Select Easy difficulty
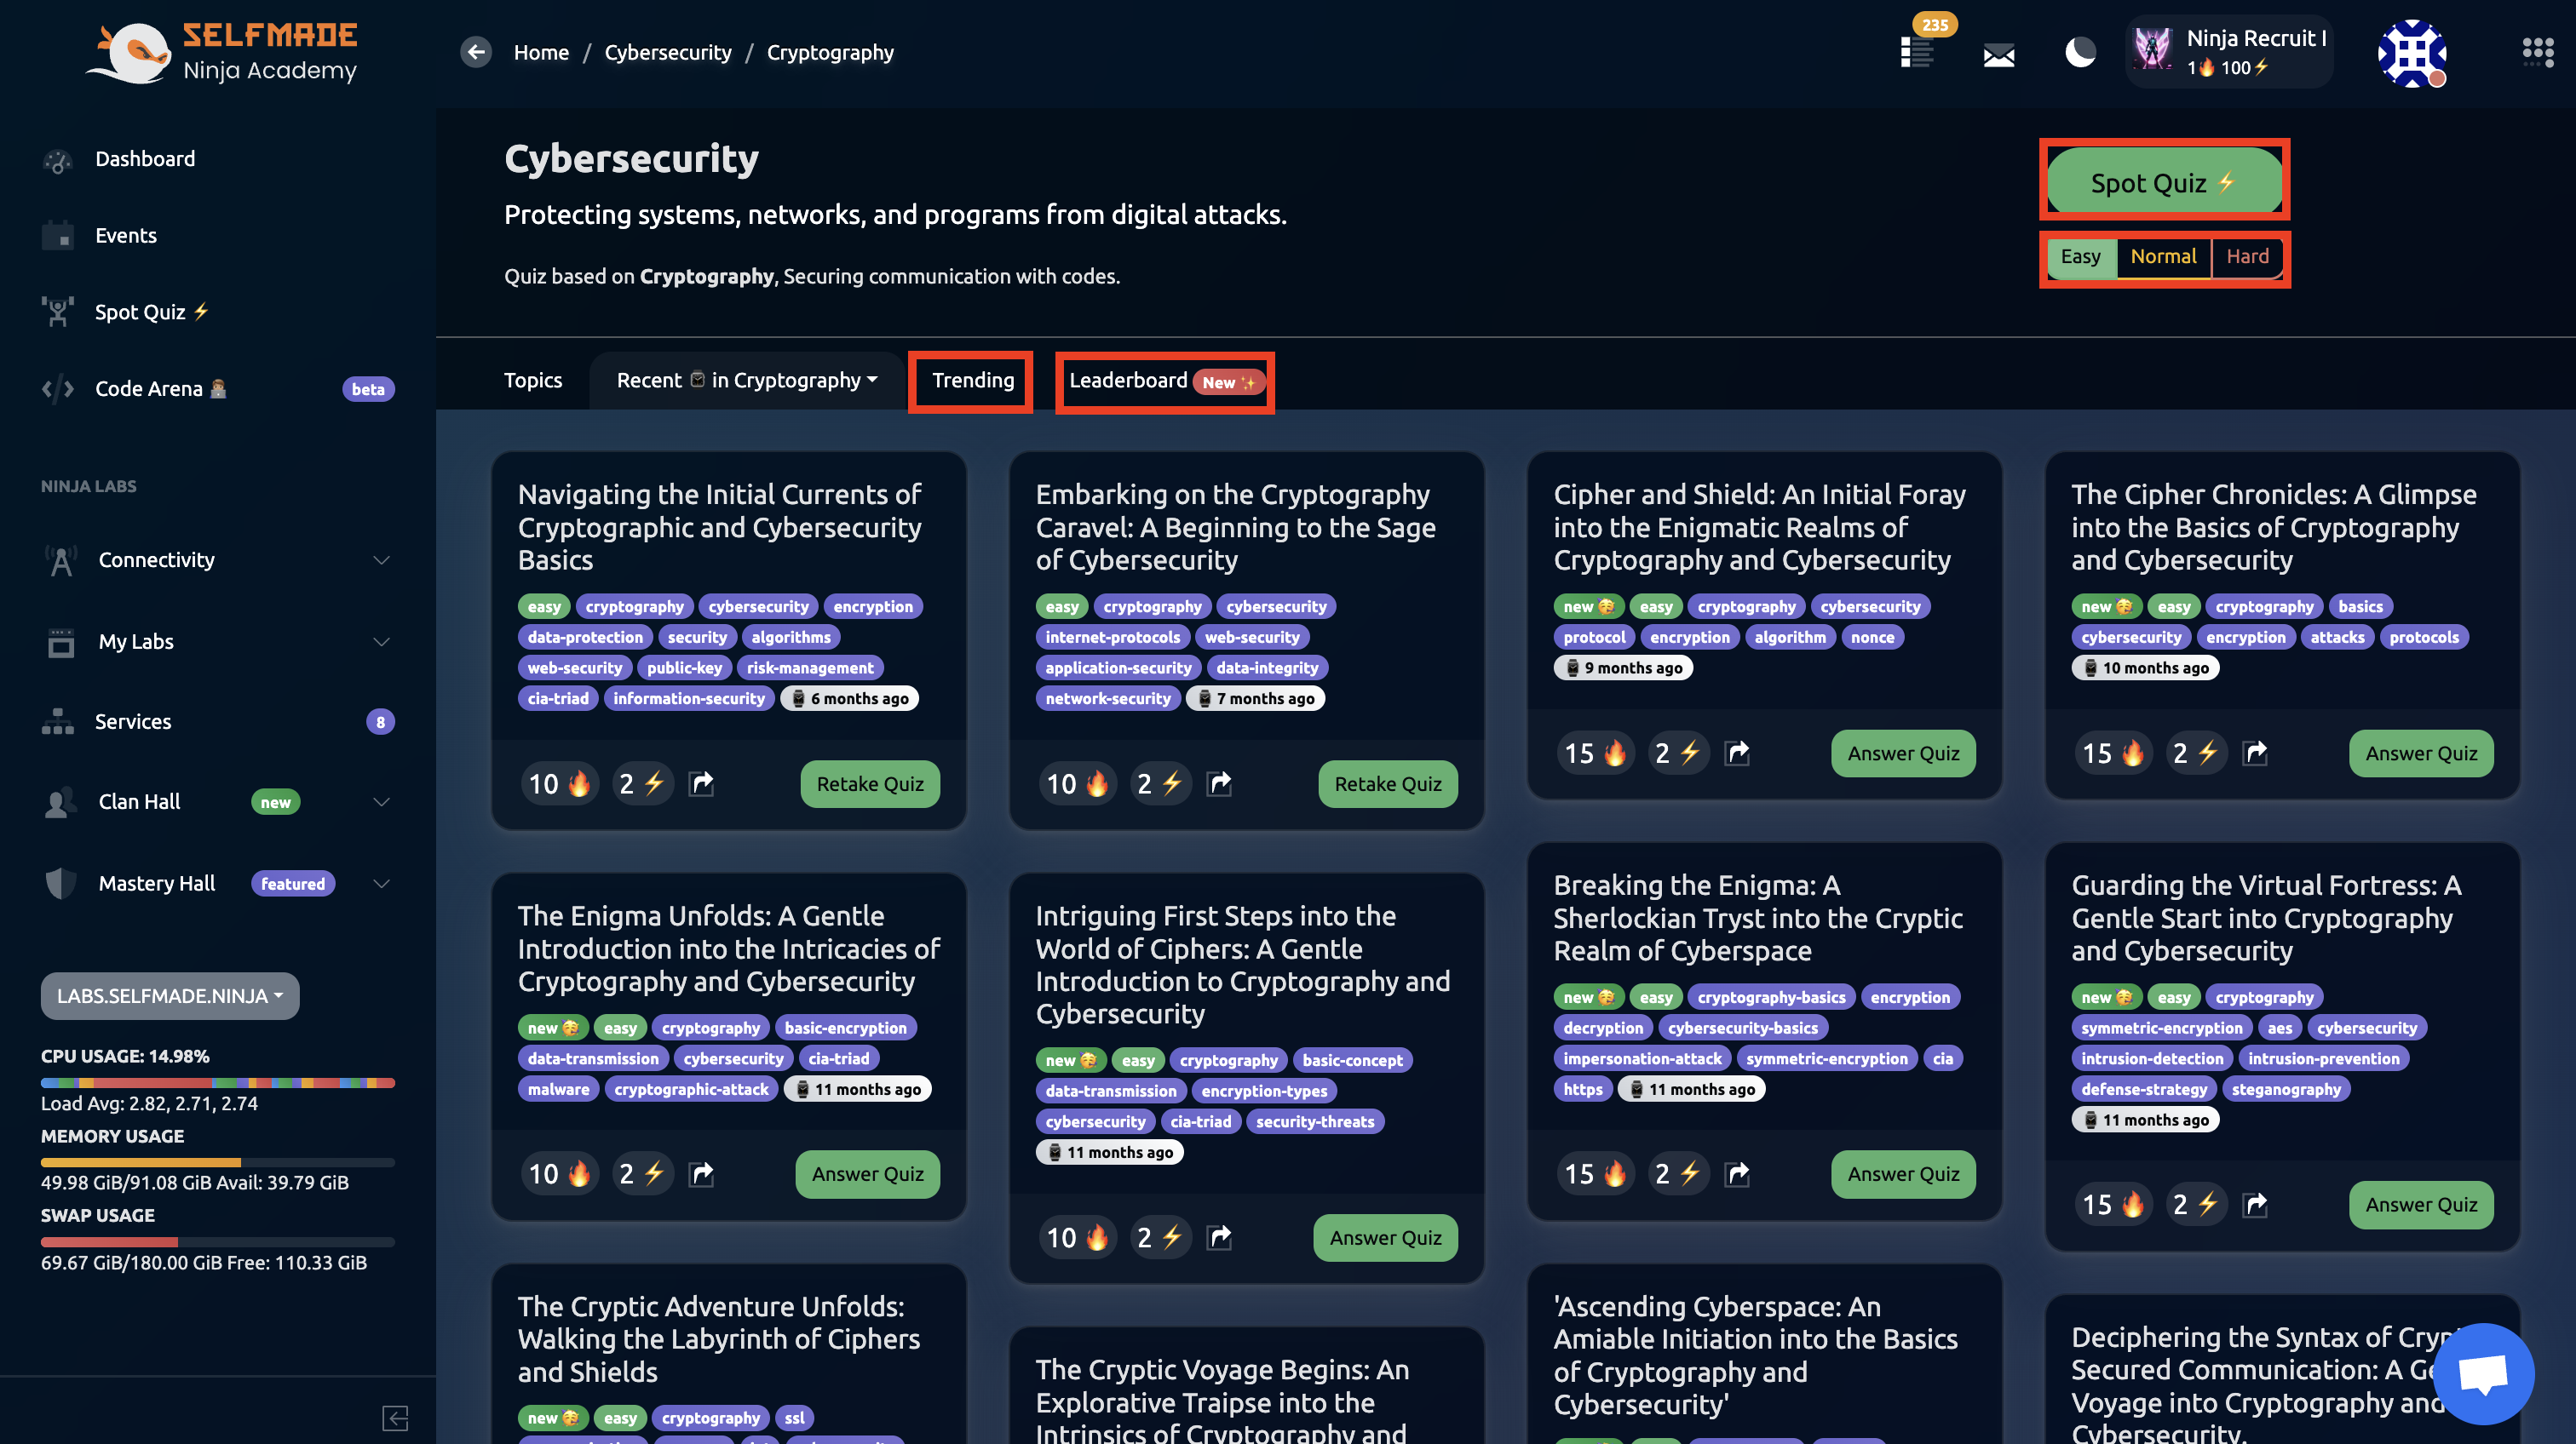 click(x=2080, y=257)
